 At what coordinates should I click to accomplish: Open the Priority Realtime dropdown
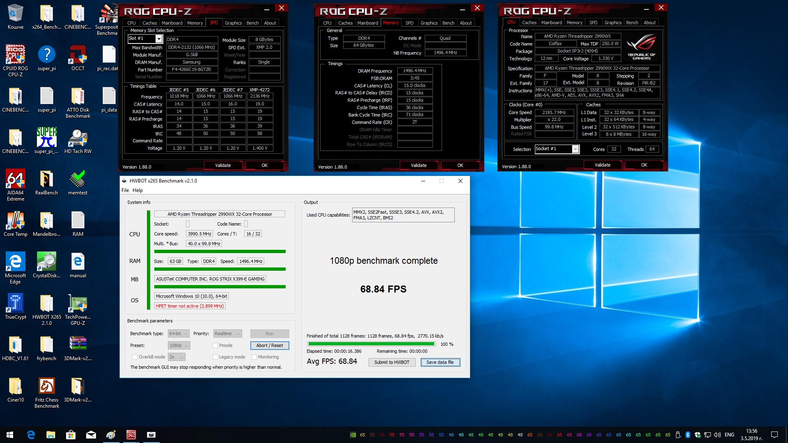tap(227, 333)
